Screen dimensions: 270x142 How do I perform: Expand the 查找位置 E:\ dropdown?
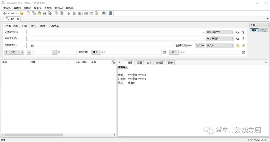(173, 46)
